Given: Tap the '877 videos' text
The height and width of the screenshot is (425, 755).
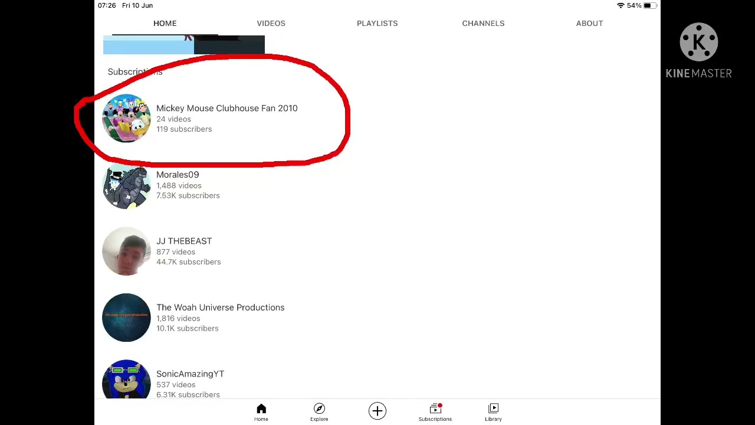Looking at the screenshot, I should 176,252.
